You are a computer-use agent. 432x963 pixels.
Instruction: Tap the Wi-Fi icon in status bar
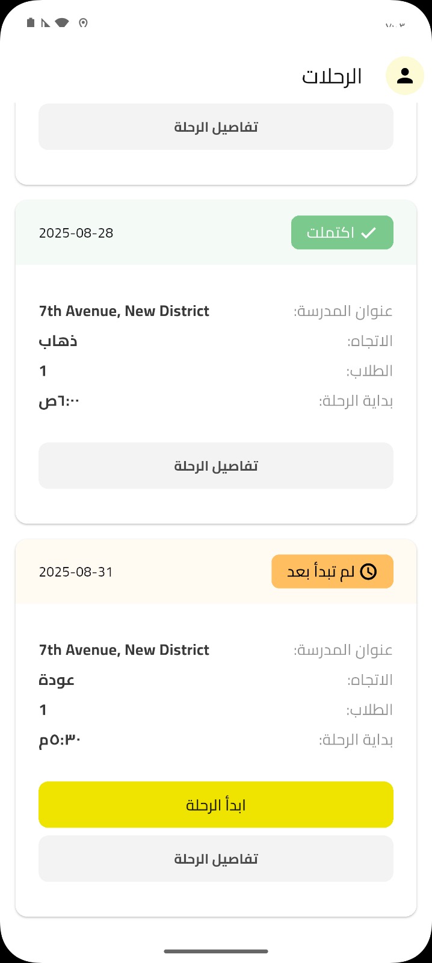click(x=61, y=23)
